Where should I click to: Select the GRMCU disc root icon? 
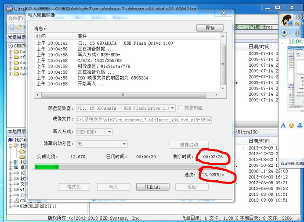click(x=11, y=46)
